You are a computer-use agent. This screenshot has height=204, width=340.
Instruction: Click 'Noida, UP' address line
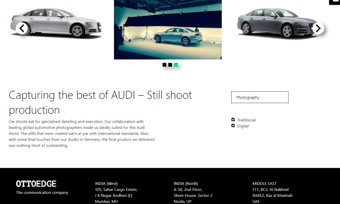point(182,201)
